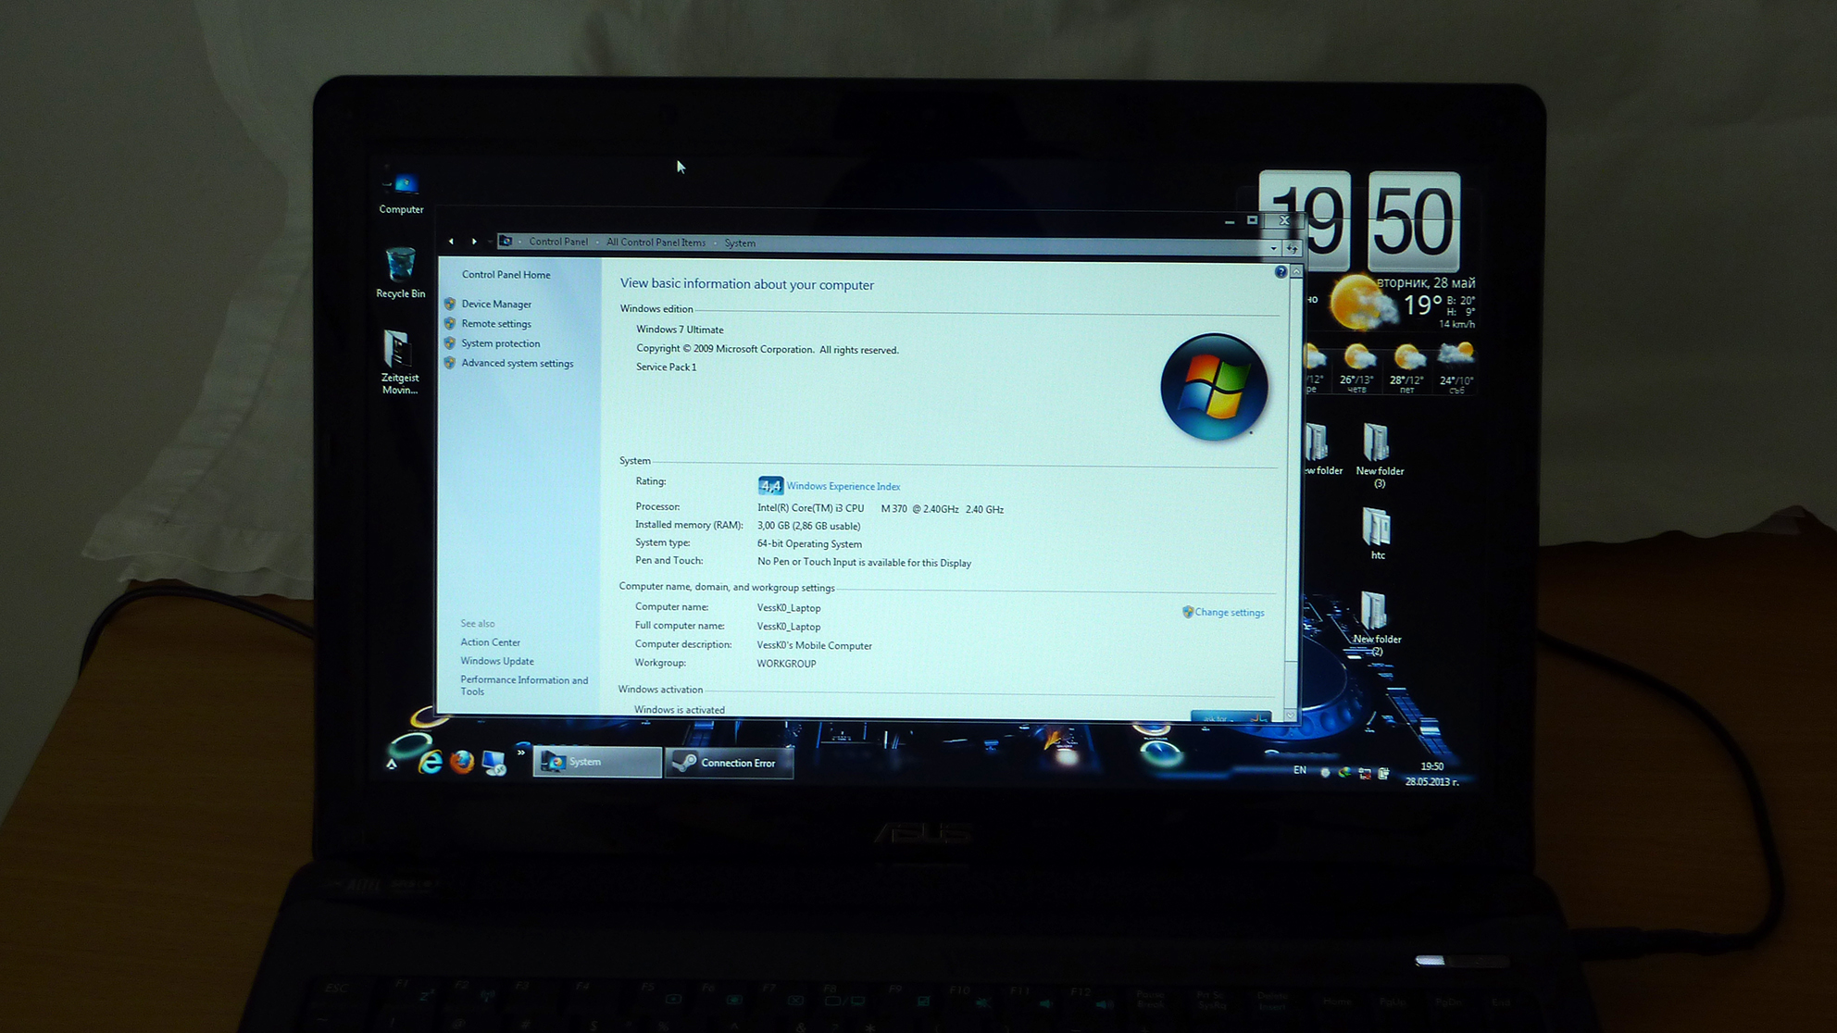Click the scroll up arrow of System window

point(1295,272)
